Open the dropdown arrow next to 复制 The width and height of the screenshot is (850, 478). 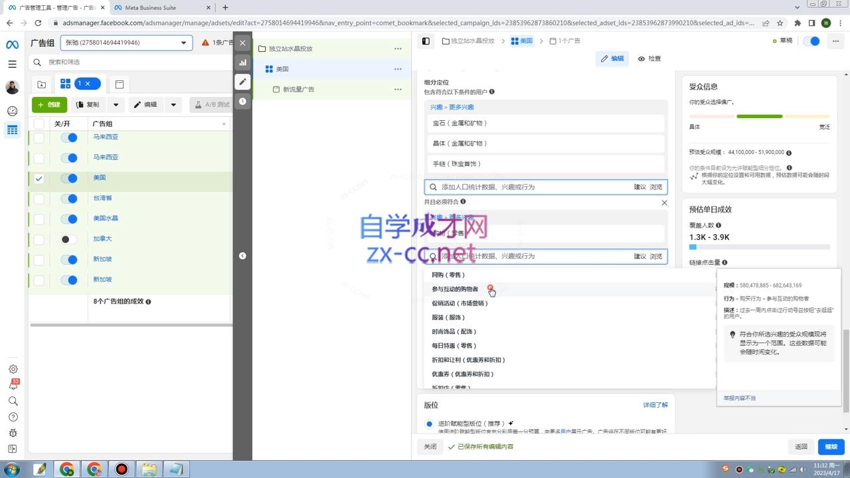116,105
